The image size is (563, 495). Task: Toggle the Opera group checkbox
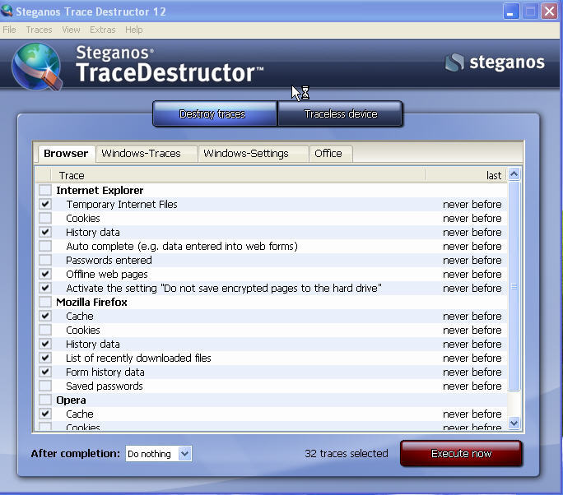tap(45, 400)
